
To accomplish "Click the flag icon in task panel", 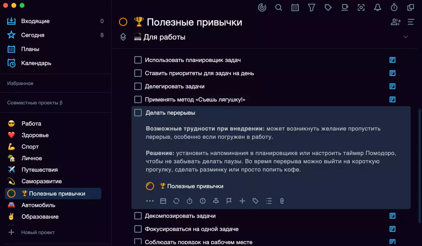I will coord(229,201).
